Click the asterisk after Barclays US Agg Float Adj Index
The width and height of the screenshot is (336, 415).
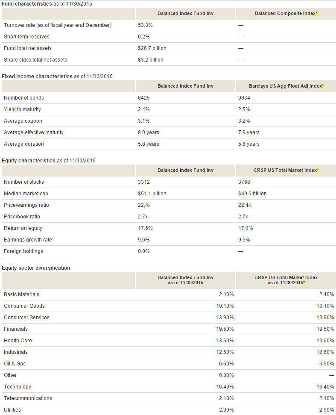[x=323, y=86]
